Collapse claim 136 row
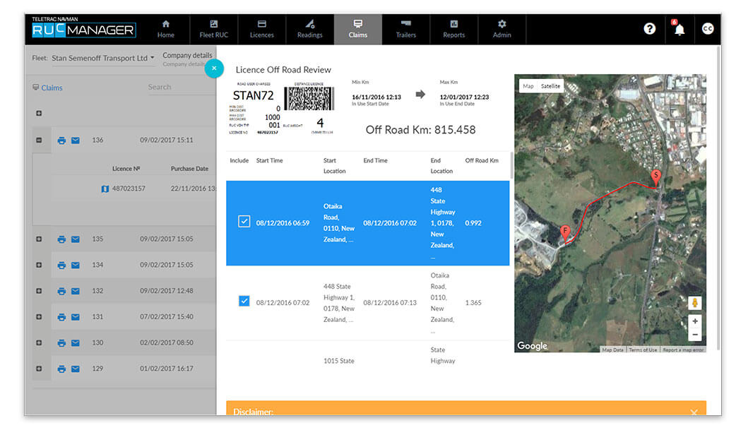Screen dimensions: 748x435 click(39, 141)
